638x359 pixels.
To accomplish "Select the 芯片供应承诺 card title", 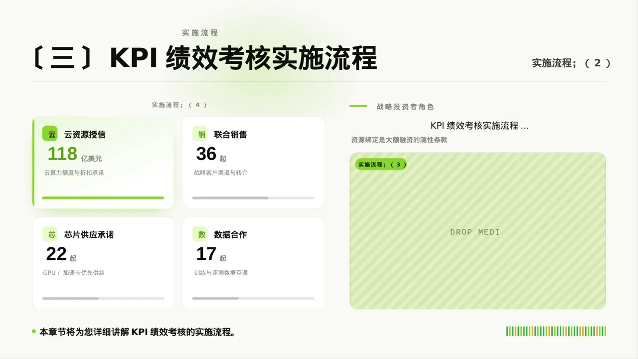I will [89, 235].
